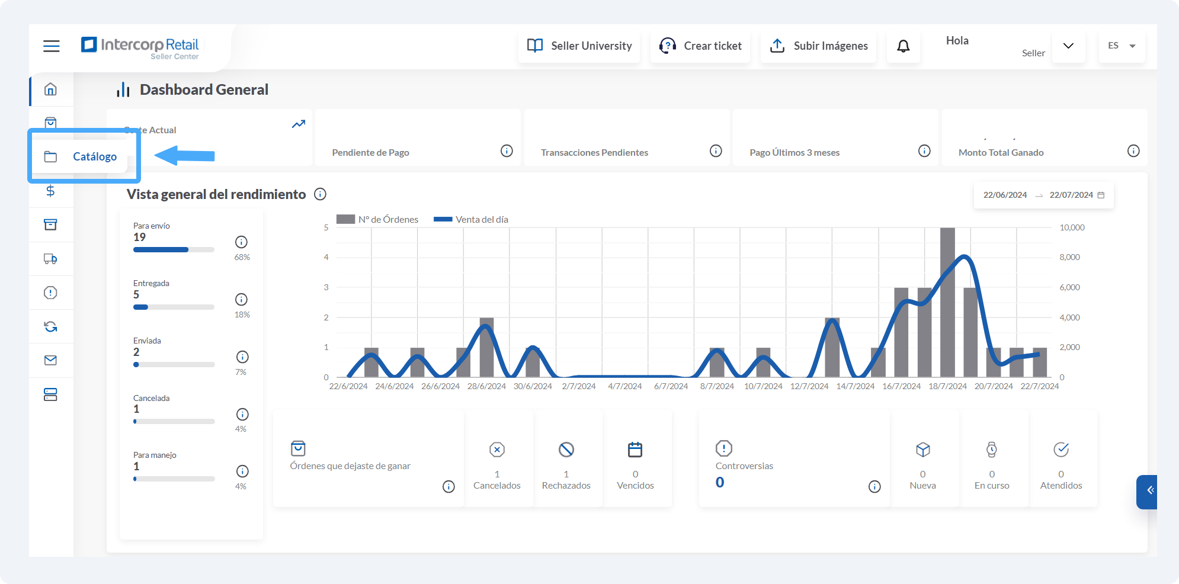Show info for Monto Total Ganado

[x=1133, y=151]
